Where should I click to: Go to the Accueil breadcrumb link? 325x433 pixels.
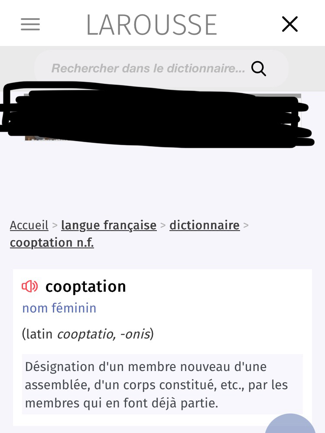pyautogui.click(x=29, y=225)
